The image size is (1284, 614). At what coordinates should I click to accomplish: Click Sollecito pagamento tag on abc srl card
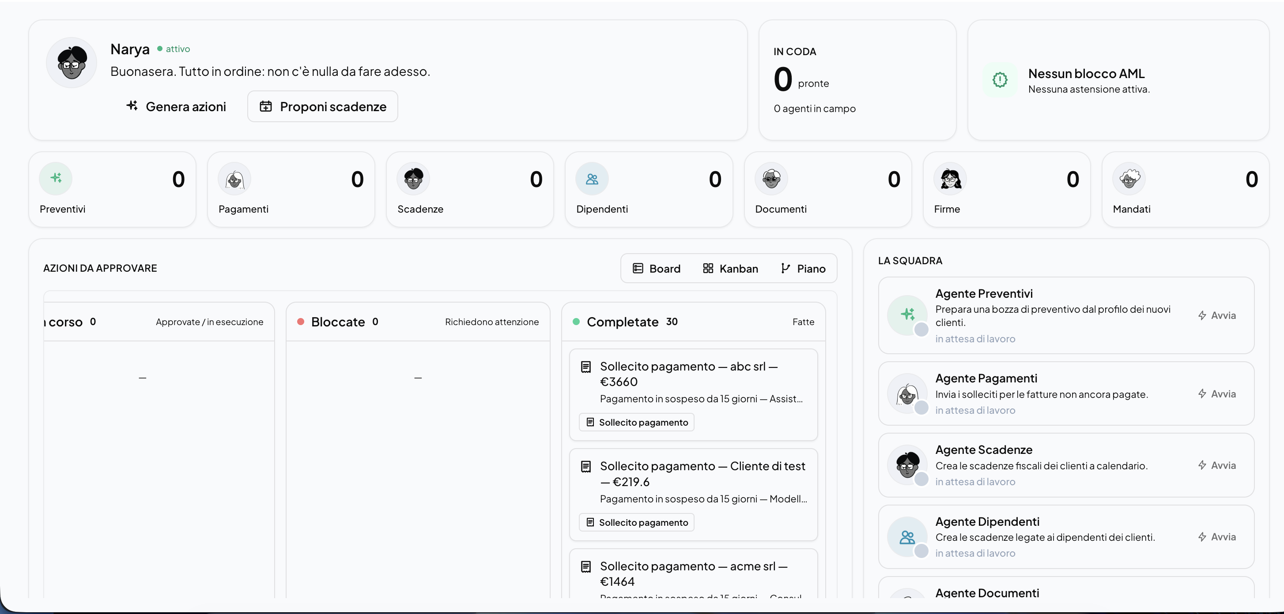pos(637,422)
